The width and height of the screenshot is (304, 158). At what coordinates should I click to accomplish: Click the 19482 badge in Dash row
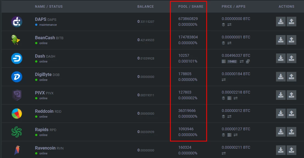(x=232, y=61)
